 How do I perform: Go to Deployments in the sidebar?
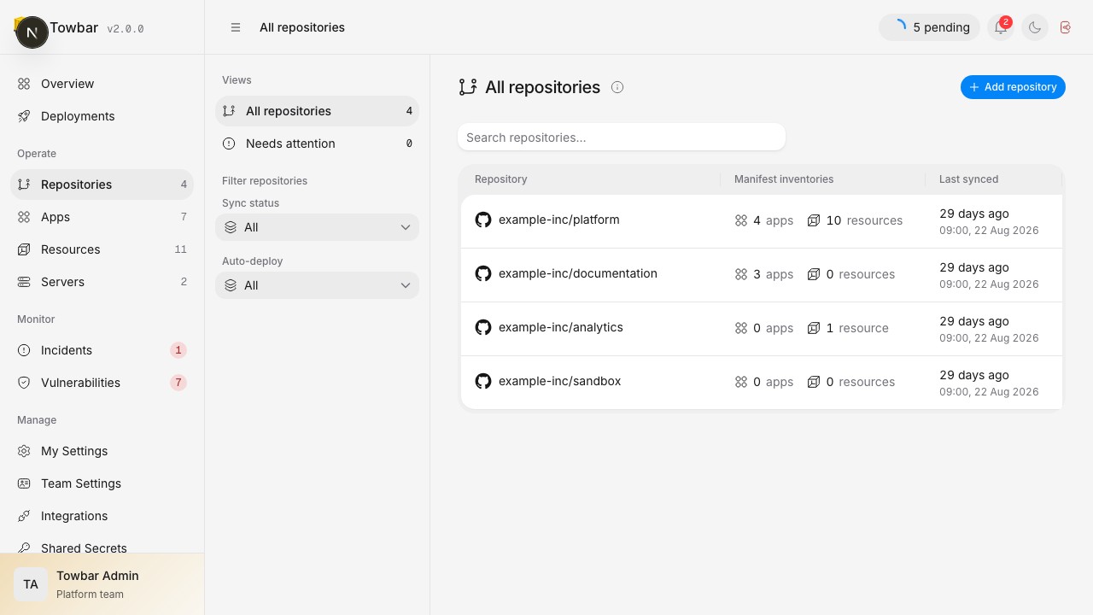pyautogui.click(x=102, y=116)
